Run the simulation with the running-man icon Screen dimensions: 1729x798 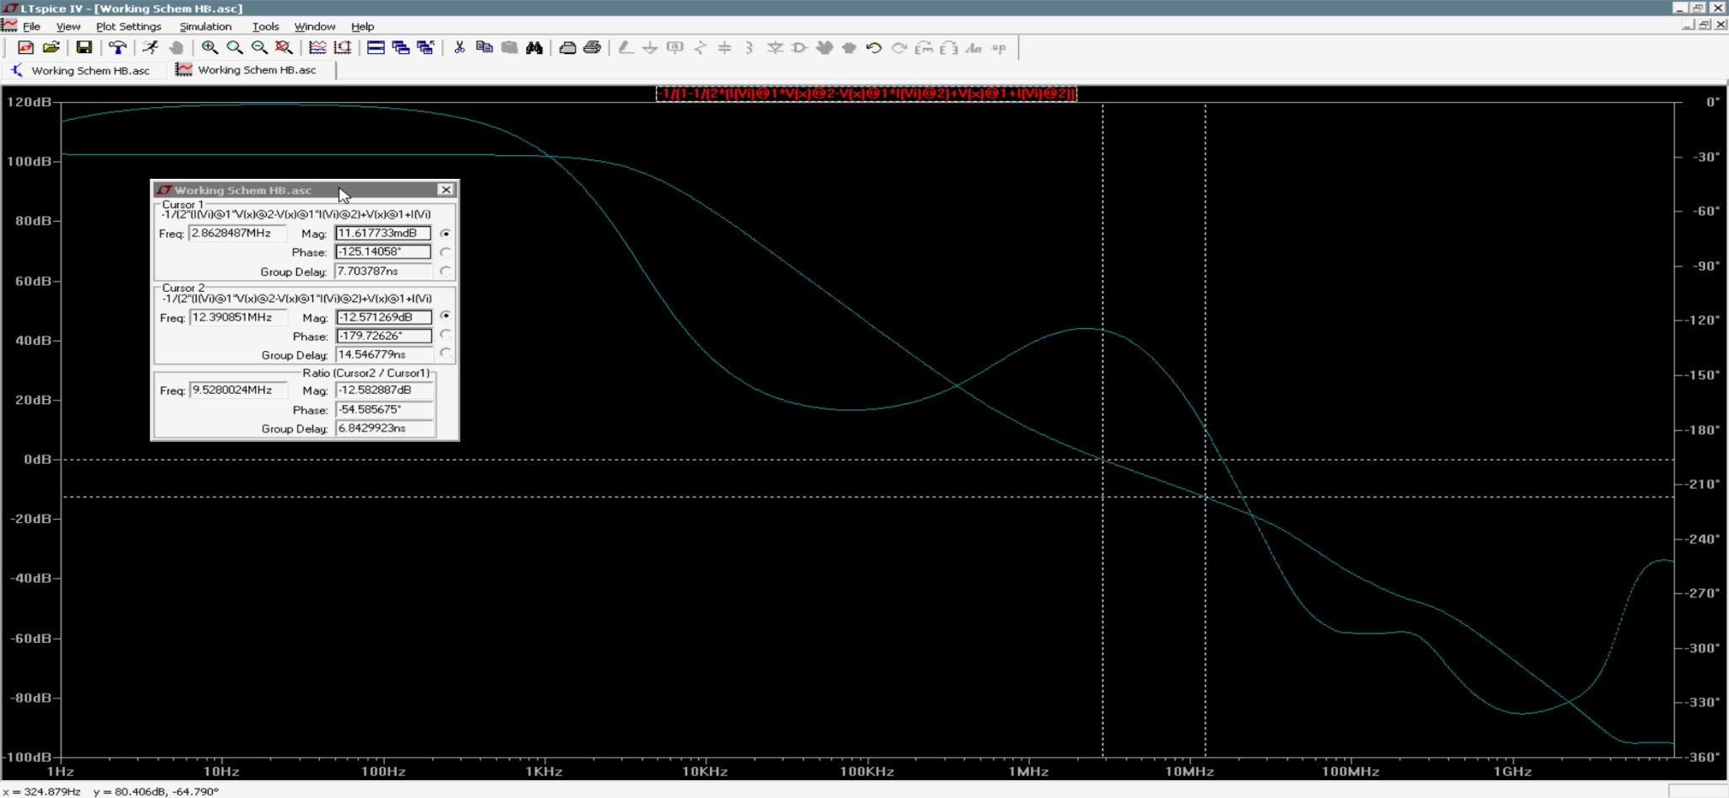(x=150, y=48)
